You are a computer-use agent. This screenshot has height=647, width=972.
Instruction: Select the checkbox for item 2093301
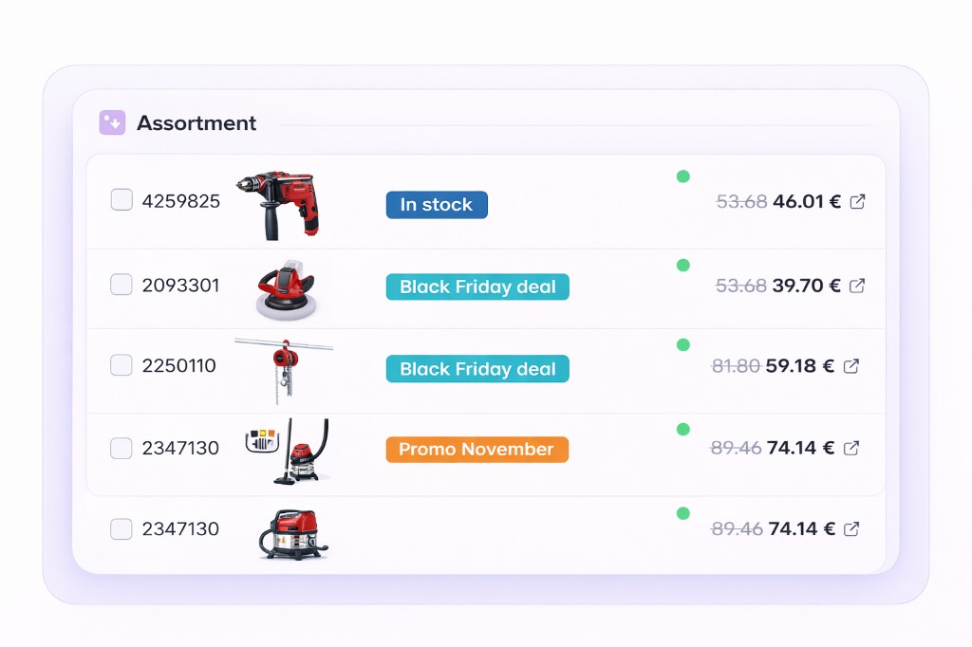tap(121, 285)
